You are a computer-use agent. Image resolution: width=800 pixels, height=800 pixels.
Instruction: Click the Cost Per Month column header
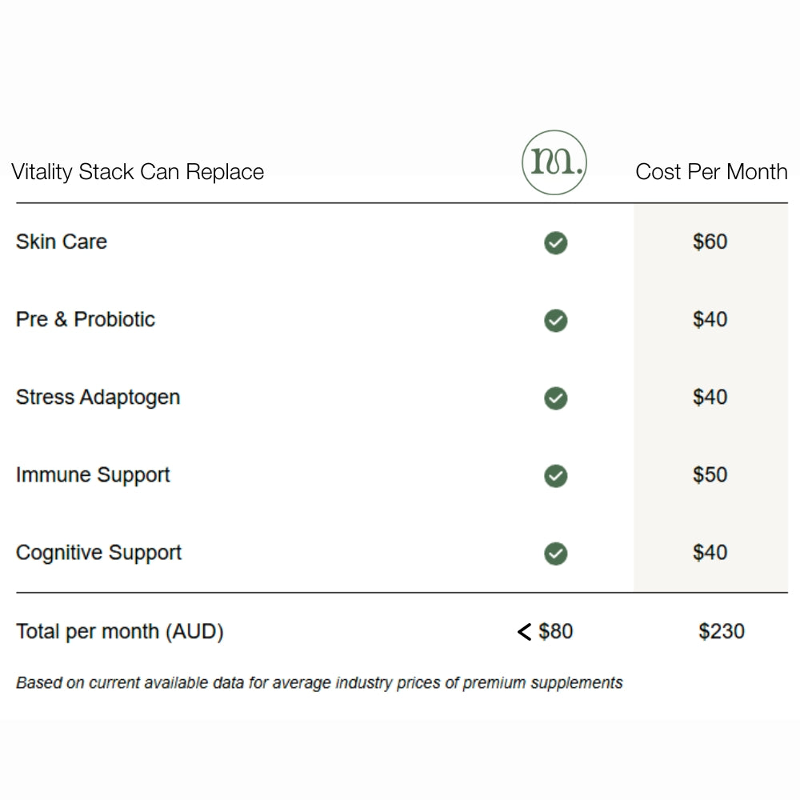pyautogui.click(x=711, y=172)
